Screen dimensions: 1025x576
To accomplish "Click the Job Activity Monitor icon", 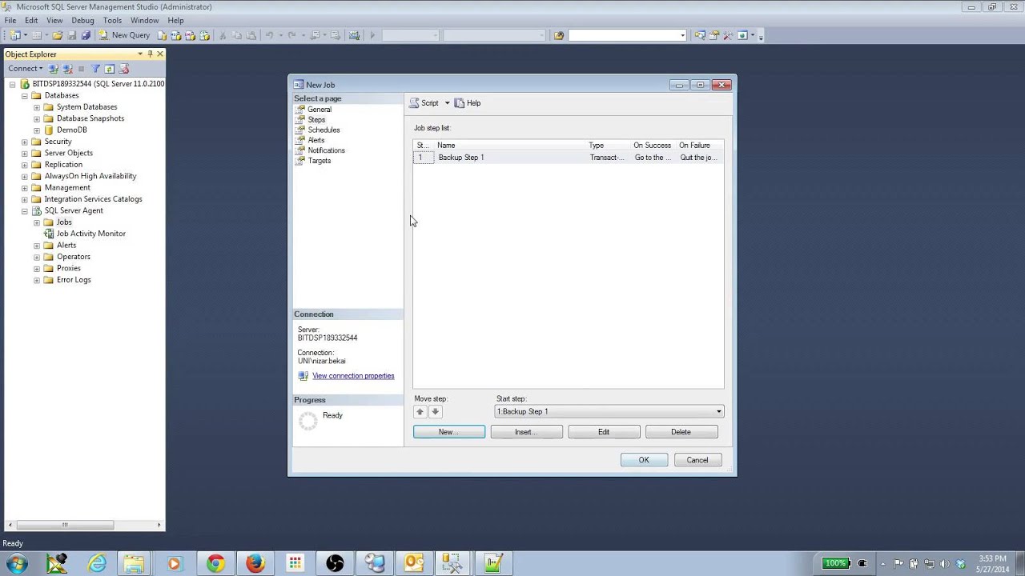I will 49,234.
